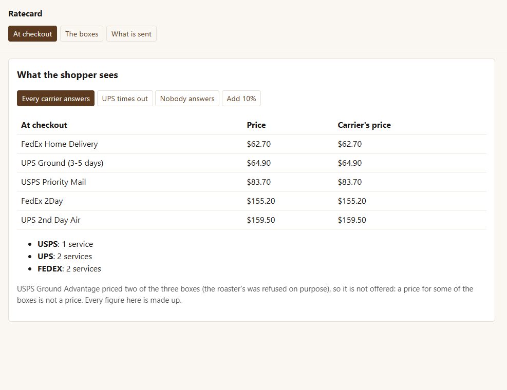Select the FedEx Home Delivery row label
The width and height of the screenshot is (507, 390).
[60, 144]
